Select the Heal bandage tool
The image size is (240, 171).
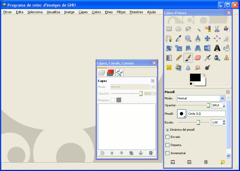pos(169,67)
